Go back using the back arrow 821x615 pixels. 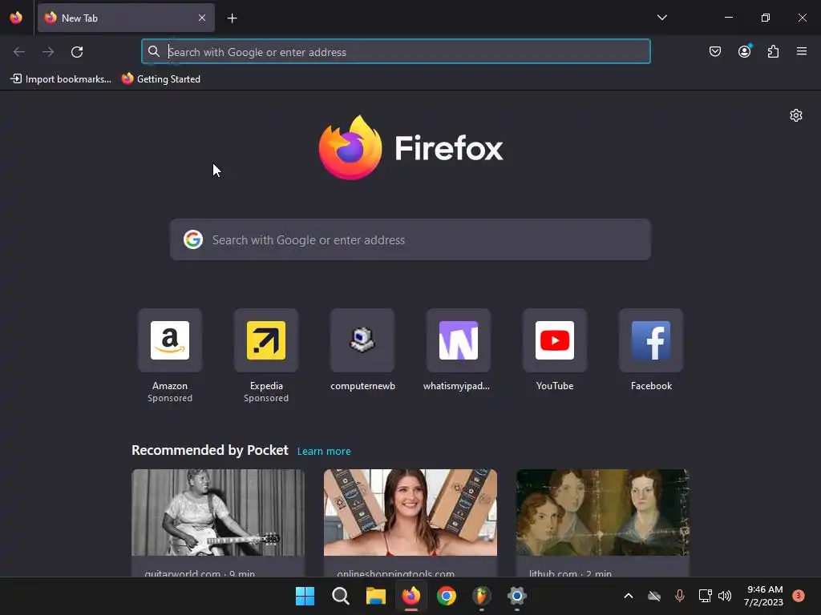pyautogui.click(x=19, y=52)
